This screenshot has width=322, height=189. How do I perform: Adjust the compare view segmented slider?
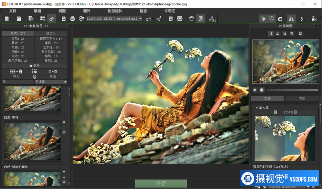tap(293, 90)
